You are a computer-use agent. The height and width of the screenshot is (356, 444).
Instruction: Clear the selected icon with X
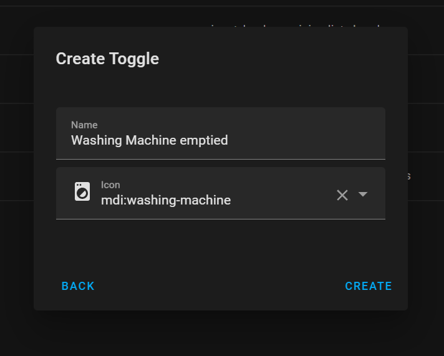342,195
